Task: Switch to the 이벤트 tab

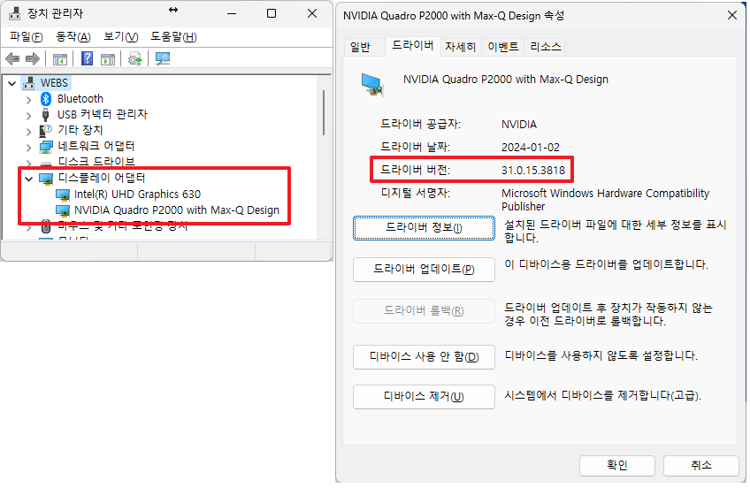Action: [502, 48]
